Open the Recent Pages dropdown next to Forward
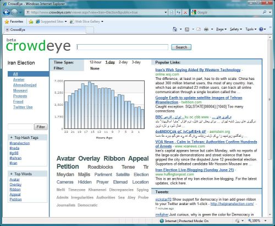 [x=20, y=12]
